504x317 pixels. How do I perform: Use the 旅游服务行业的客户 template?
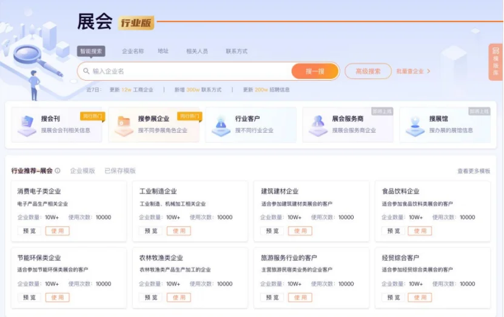coord(300,298)
